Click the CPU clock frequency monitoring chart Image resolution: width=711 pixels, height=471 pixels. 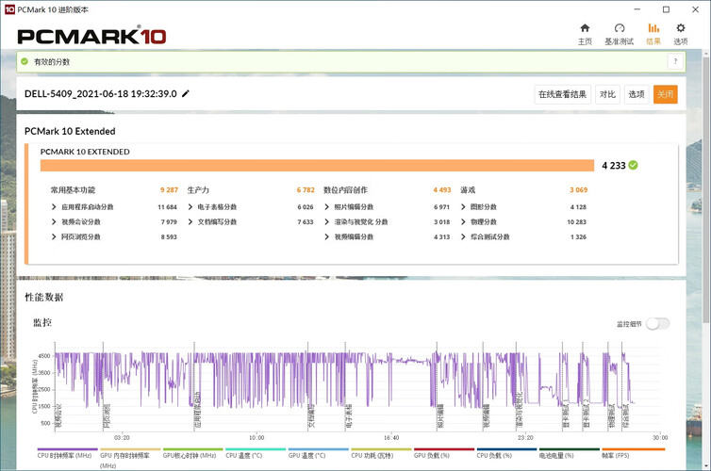[x=357, y=387]
